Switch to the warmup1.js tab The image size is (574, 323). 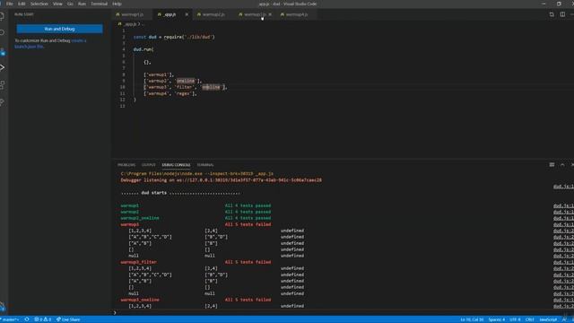132,14
